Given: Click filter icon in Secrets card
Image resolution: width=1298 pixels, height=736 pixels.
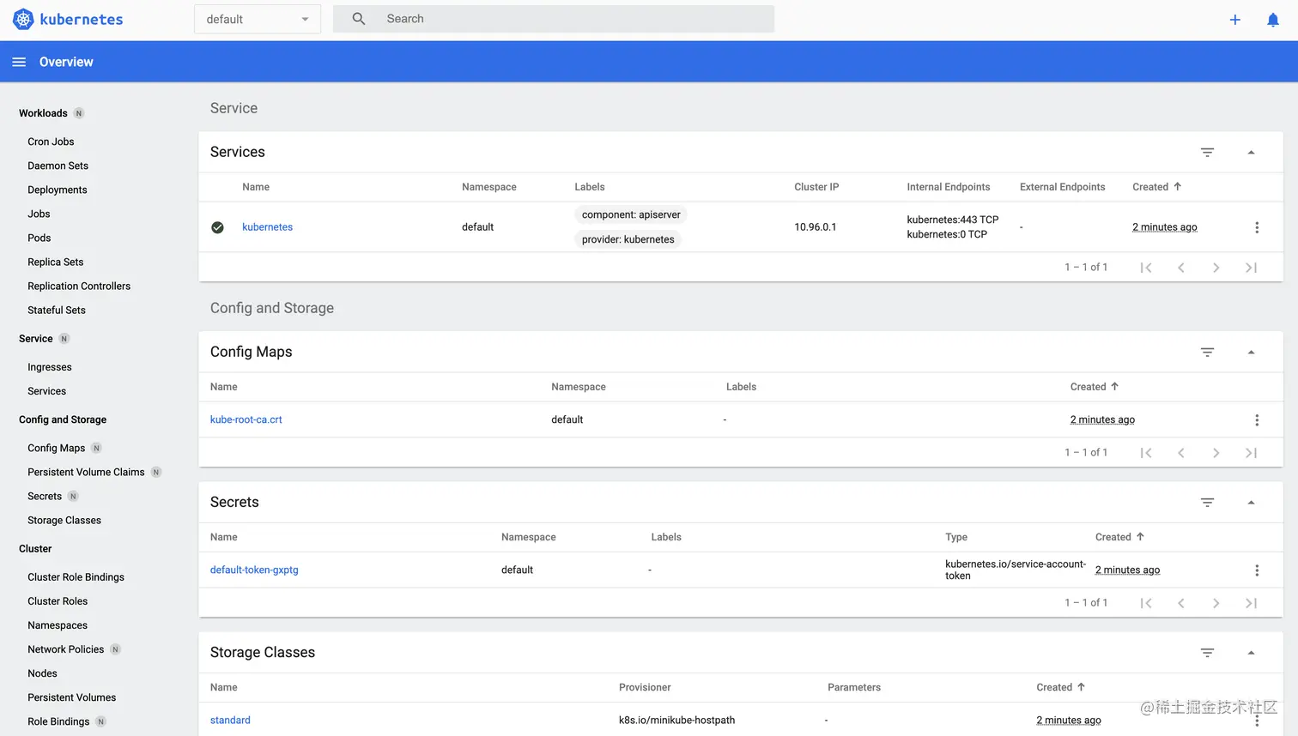Looking at the screenshot, I should [x=1207, y=502].
